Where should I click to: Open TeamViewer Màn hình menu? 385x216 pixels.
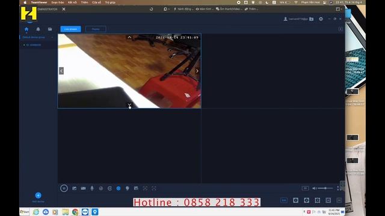tap(204, 9)
